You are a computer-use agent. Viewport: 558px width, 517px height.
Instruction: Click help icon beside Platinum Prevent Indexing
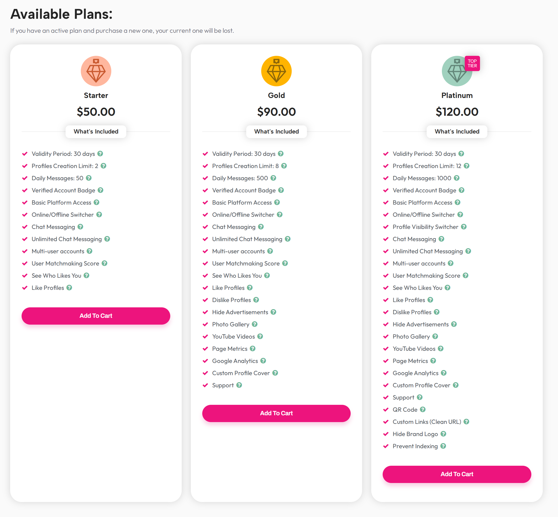pyautogui.click(x=443, y=446)
